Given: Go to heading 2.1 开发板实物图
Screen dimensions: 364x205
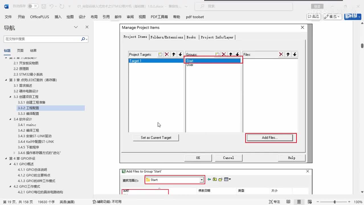Looking at the screenshot, I should (26, 63).
